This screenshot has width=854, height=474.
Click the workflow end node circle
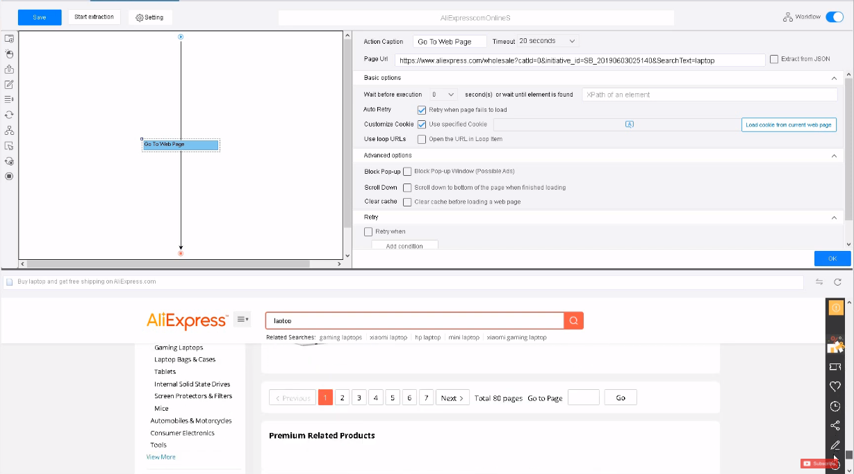click(181, 253)
